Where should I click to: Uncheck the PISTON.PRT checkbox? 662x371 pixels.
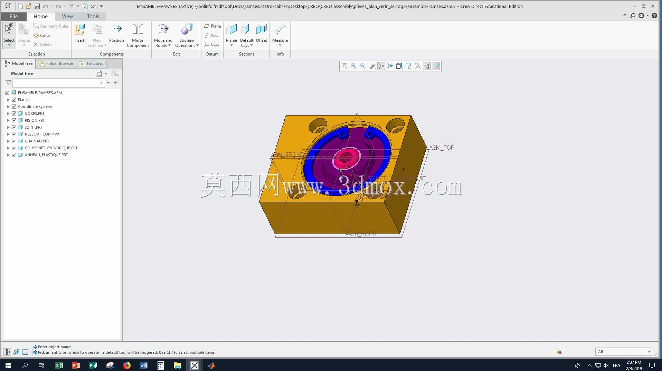pyautogui.click(x=14, y=120)
